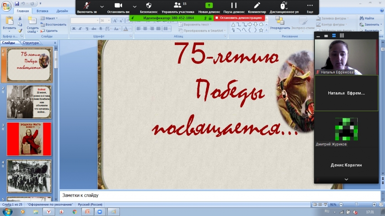Switch Zoom panel to gallery grid view
Image resolution: width=385 pixels, height=216 pixels.
(341, 36)
